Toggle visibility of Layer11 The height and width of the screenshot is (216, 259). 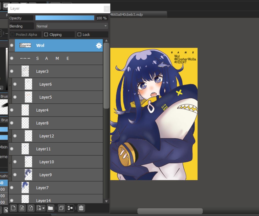(12, 149)
